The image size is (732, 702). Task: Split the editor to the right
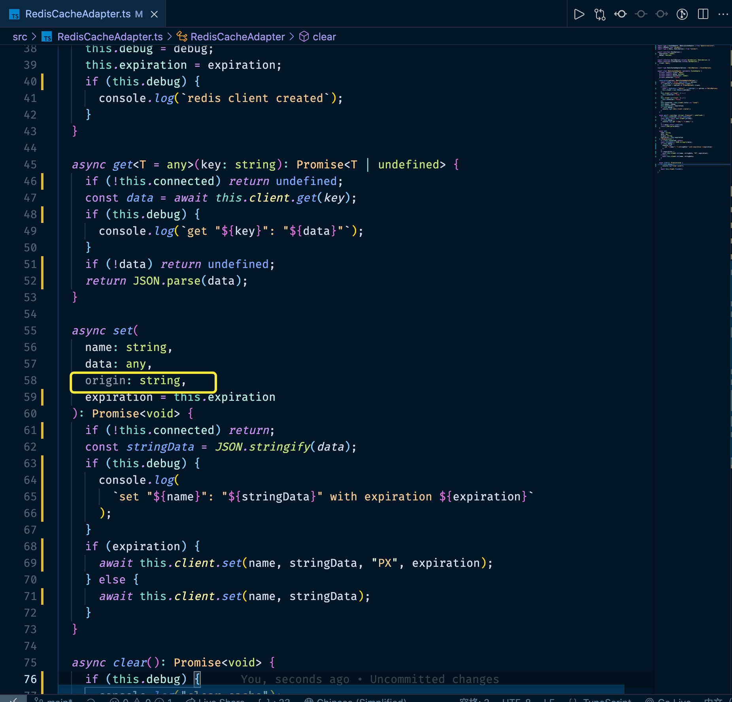(703, 14)
